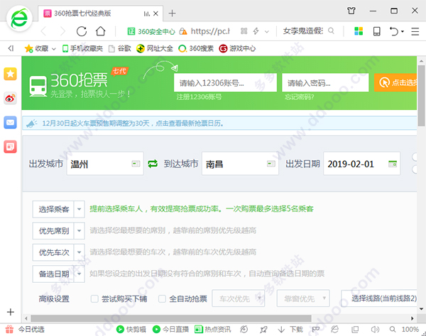
Task: Open the 12月30日 presale notice link
Action: [133, 123]
